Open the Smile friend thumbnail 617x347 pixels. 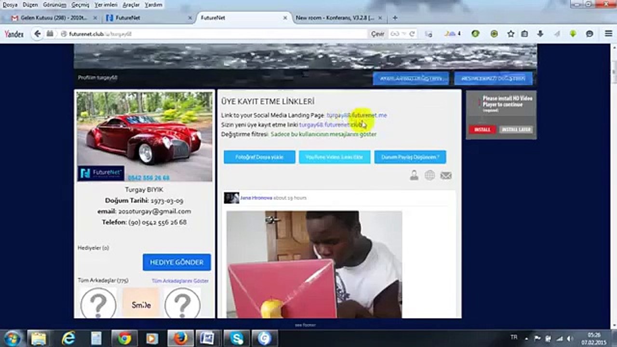click(x=141, y=304)
